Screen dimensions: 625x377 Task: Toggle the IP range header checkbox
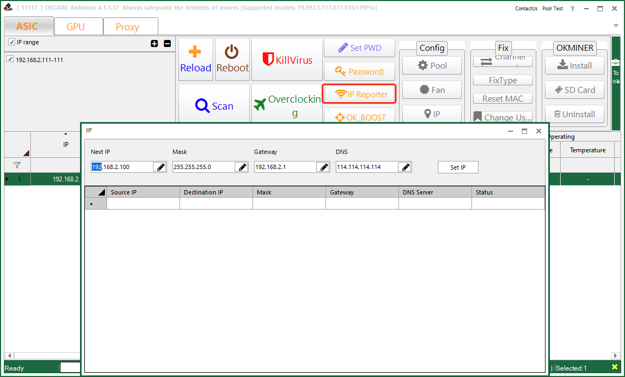(11, 42)
